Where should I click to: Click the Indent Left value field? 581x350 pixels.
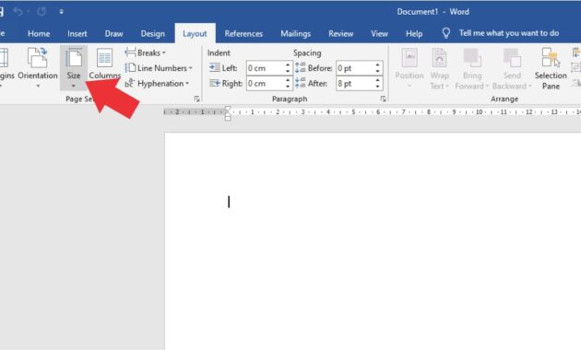tap(265, 68)
